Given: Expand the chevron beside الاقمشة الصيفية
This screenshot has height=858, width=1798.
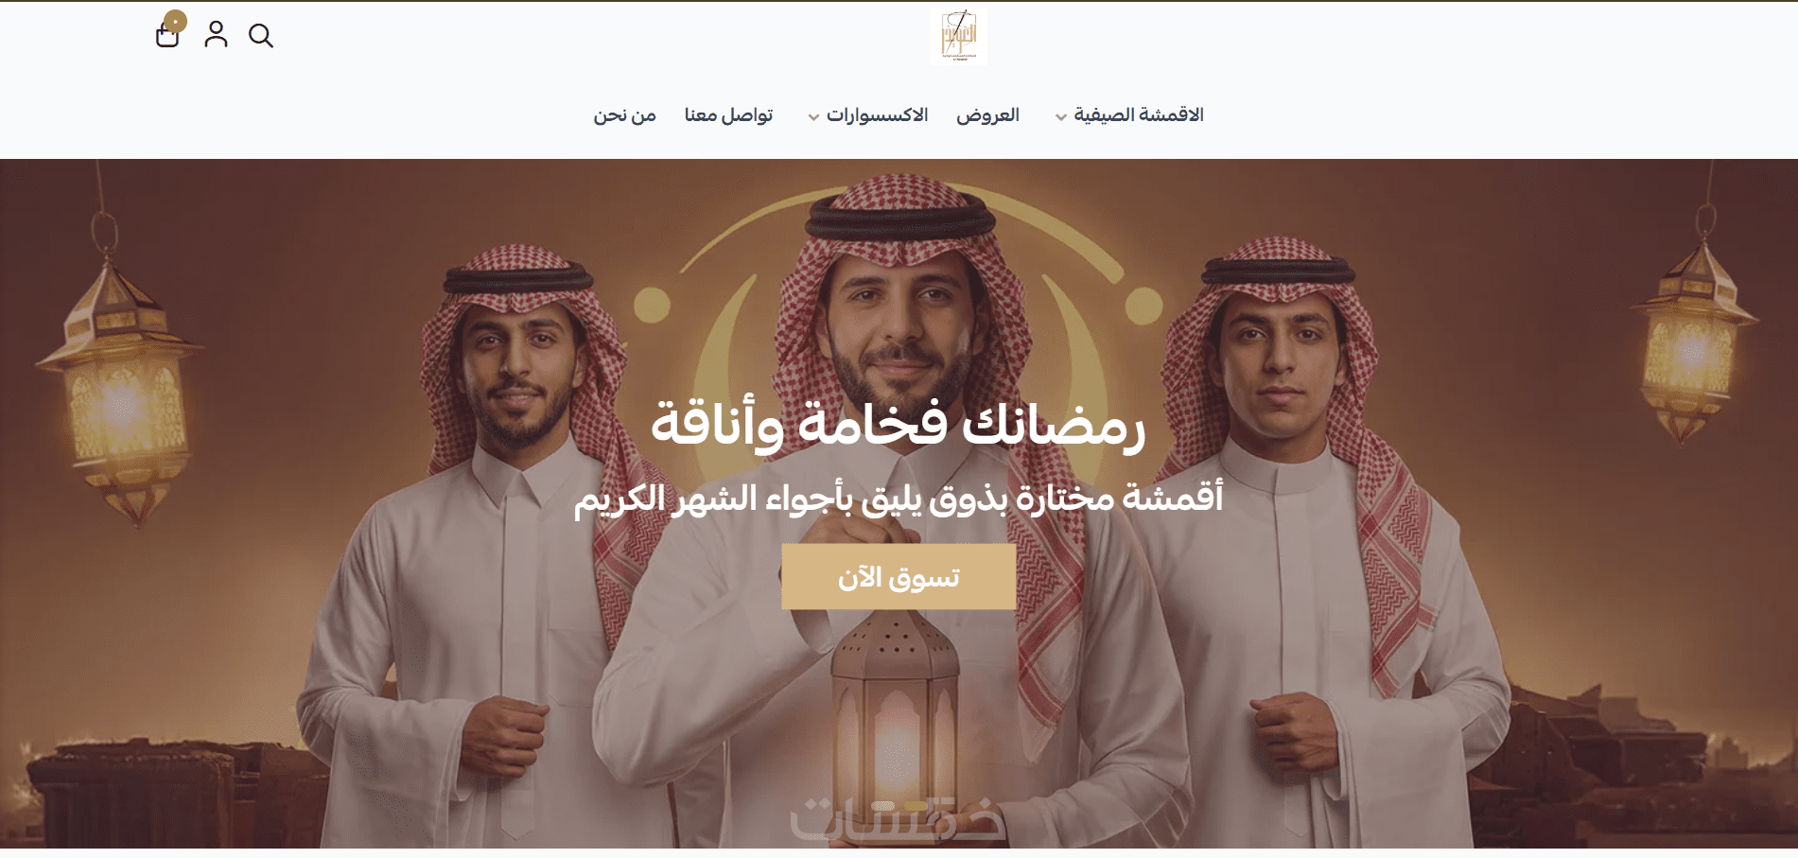Looking at the screenshot, I should [1060, 117].
